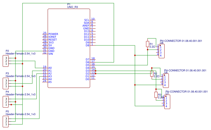Click the R1 reference label
211x130 pixels.
151,44
